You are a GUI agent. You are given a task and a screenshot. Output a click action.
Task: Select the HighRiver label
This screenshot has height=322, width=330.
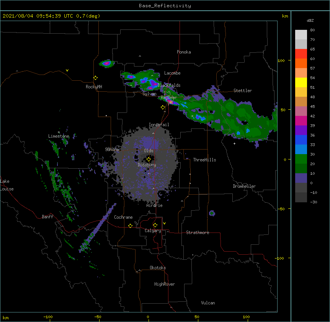[165, 284]
